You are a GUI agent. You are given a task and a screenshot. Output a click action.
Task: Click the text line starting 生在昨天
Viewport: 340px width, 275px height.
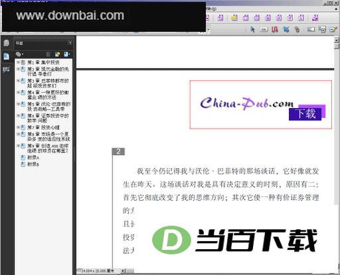coord(220,184)
